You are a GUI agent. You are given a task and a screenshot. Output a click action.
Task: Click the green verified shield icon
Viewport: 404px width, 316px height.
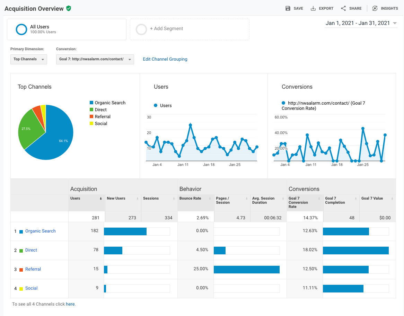[x=69, y=9]
